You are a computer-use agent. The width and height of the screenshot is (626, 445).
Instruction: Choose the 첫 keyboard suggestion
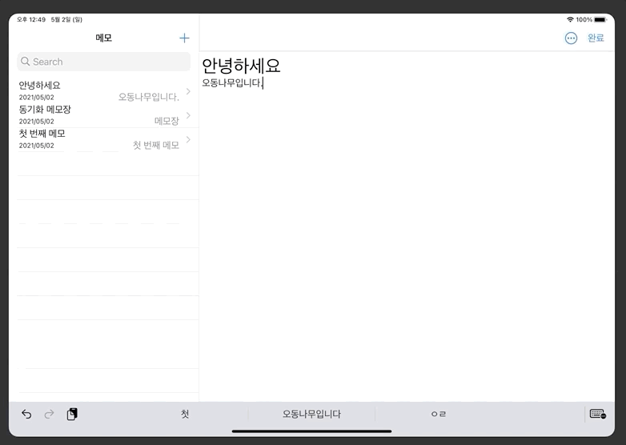(184, 415)
